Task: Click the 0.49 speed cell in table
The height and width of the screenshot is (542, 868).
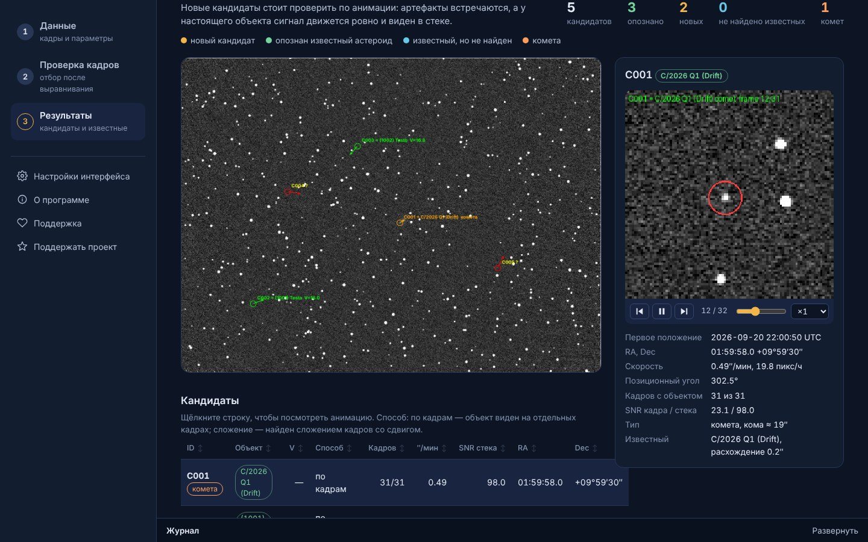Action: click(437, 482)
